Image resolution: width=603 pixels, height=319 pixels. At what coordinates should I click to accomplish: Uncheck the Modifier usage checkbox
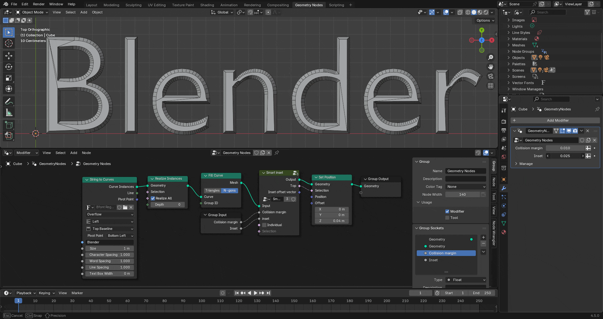pos(447,211)
